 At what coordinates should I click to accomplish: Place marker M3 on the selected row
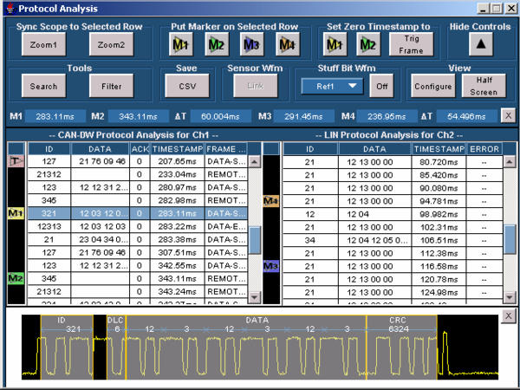click(251, 44)
